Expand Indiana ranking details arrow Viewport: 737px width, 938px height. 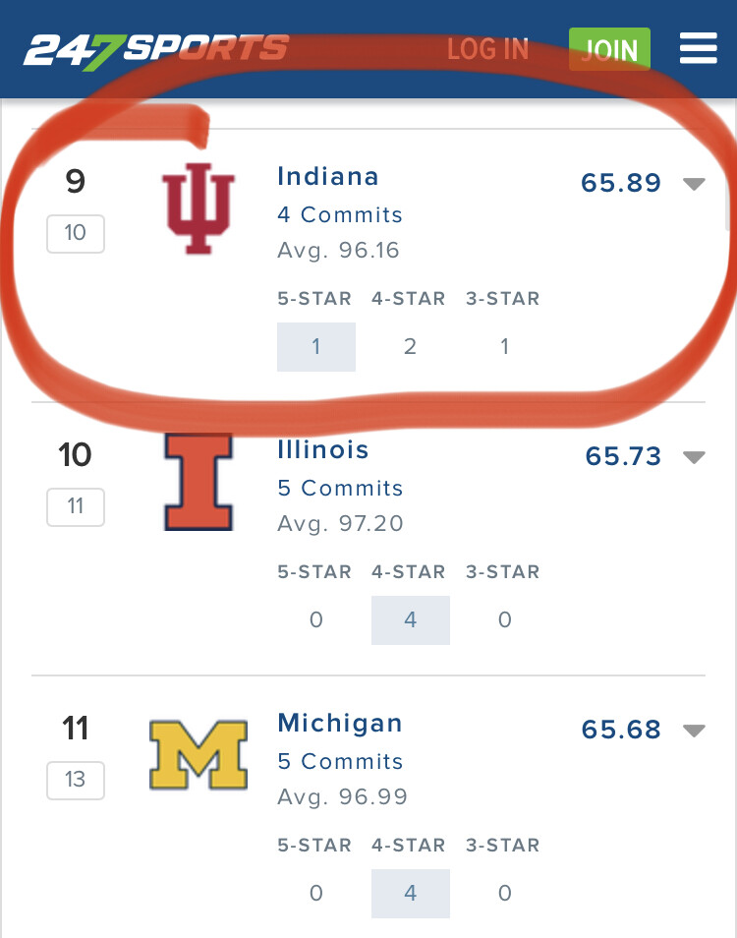(695, 184)
